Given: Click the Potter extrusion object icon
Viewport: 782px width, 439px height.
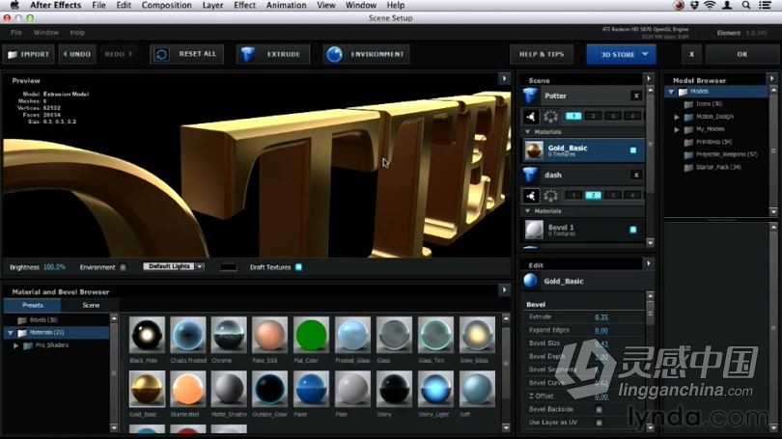Looking at the screenshot, I should [x=530, y=96].
